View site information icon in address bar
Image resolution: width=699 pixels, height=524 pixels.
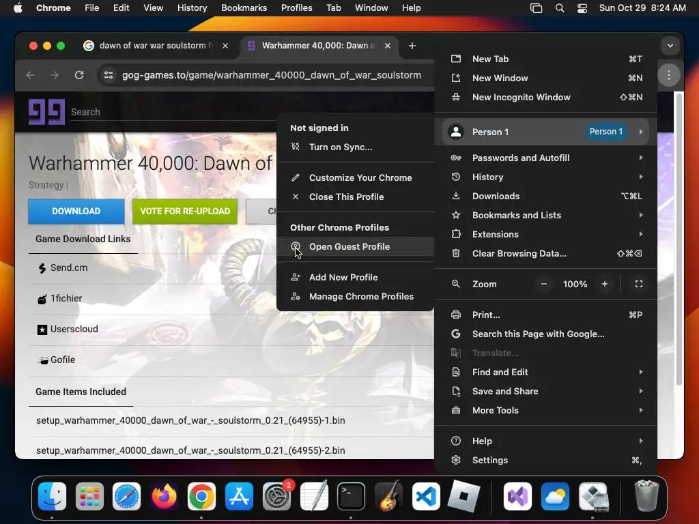109,75
